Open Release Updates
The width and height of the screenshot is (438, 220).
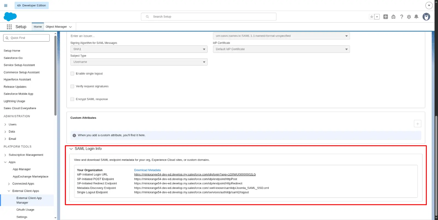click(x=15, y=87)
